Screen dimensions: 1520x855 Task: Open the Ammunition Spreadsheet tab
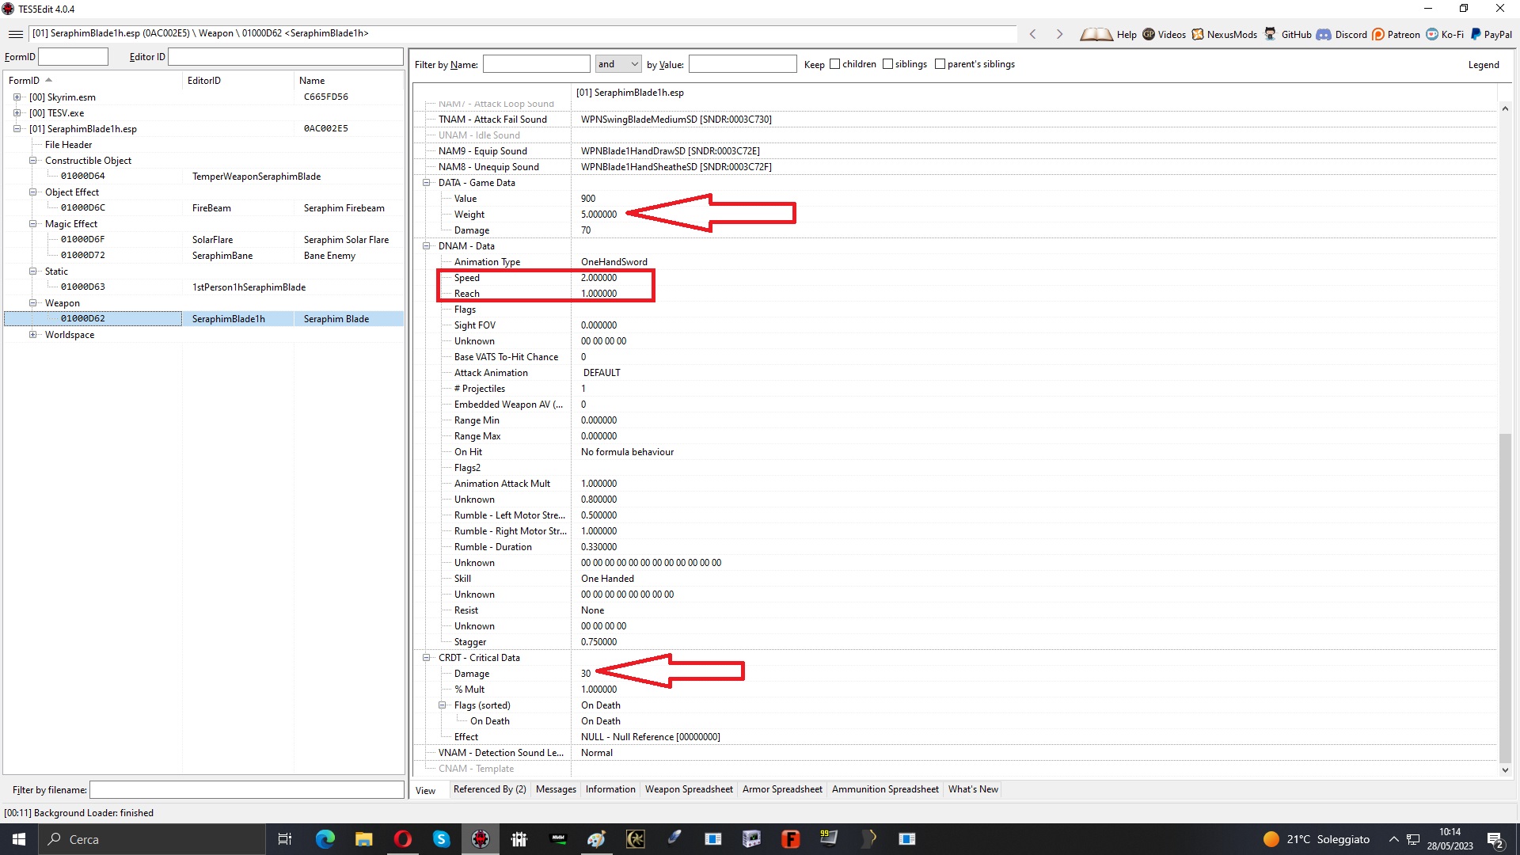point(885,789)
